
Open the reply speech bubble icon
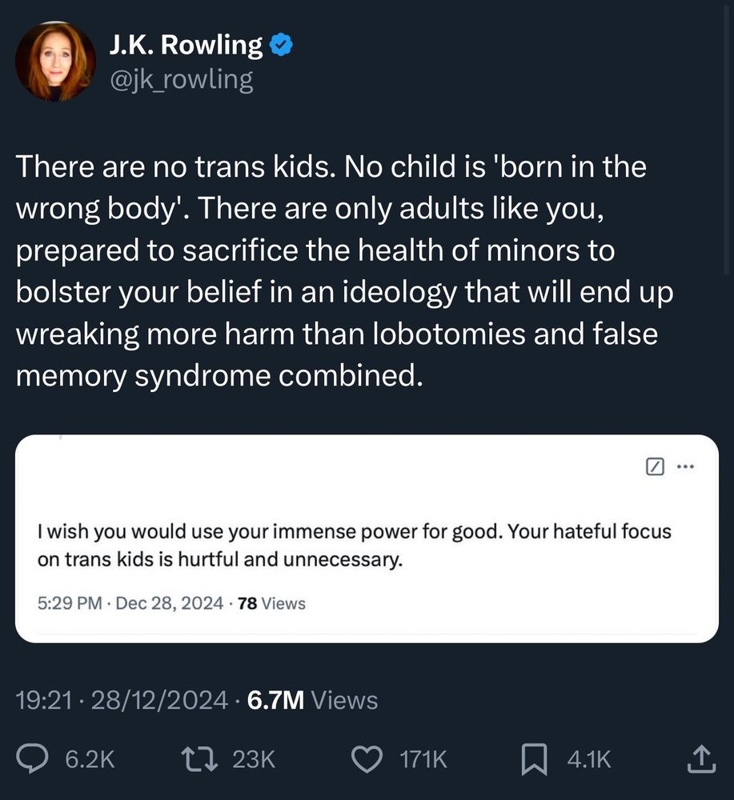[32, 758]
